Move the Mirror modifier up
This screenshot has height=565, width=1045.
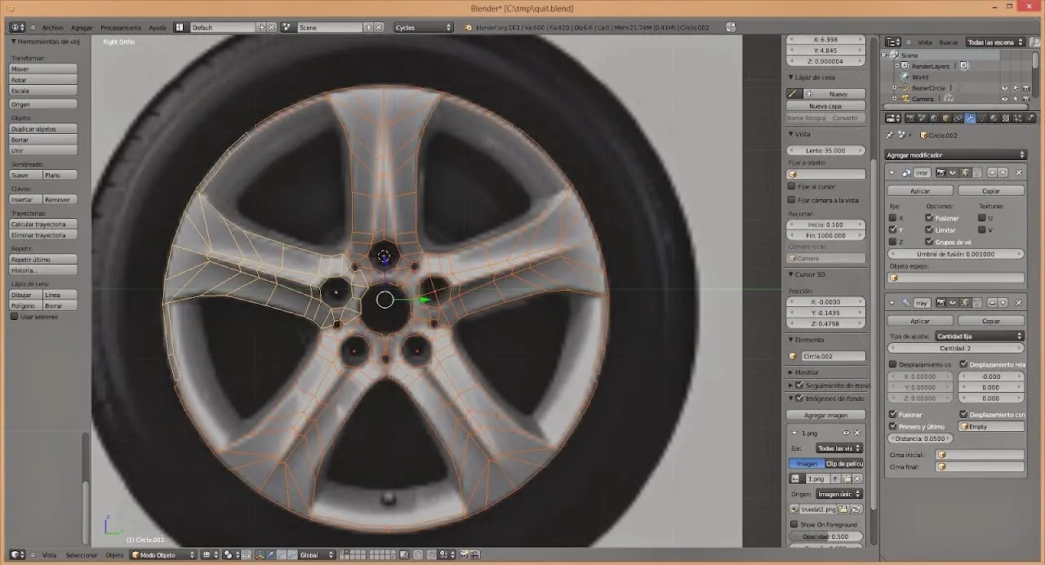click(x=993, y=172)
